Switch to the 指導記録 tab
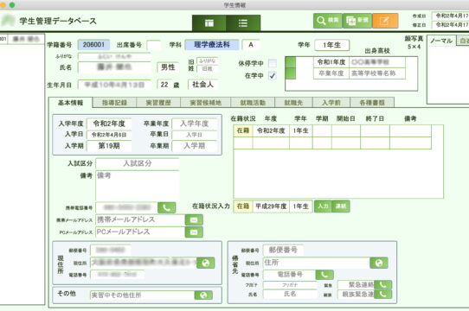This screenshot has height=311, width=469. tap(114, 103)
